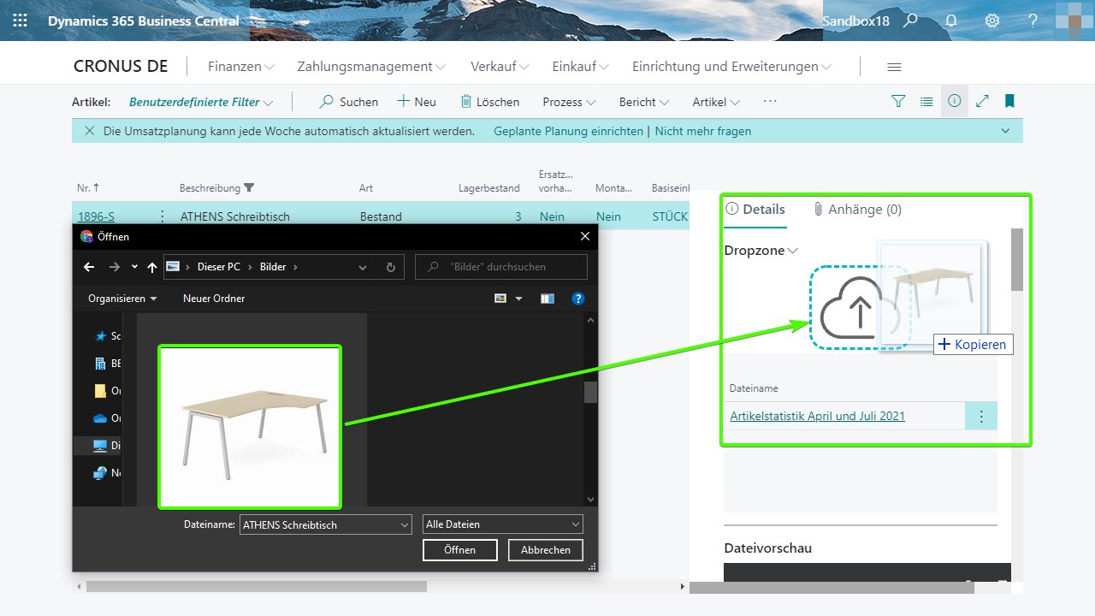Image resolution: width=1095 pixels, height=616 pixels.
Task: Click Löschen action
Action: [490, 102]
